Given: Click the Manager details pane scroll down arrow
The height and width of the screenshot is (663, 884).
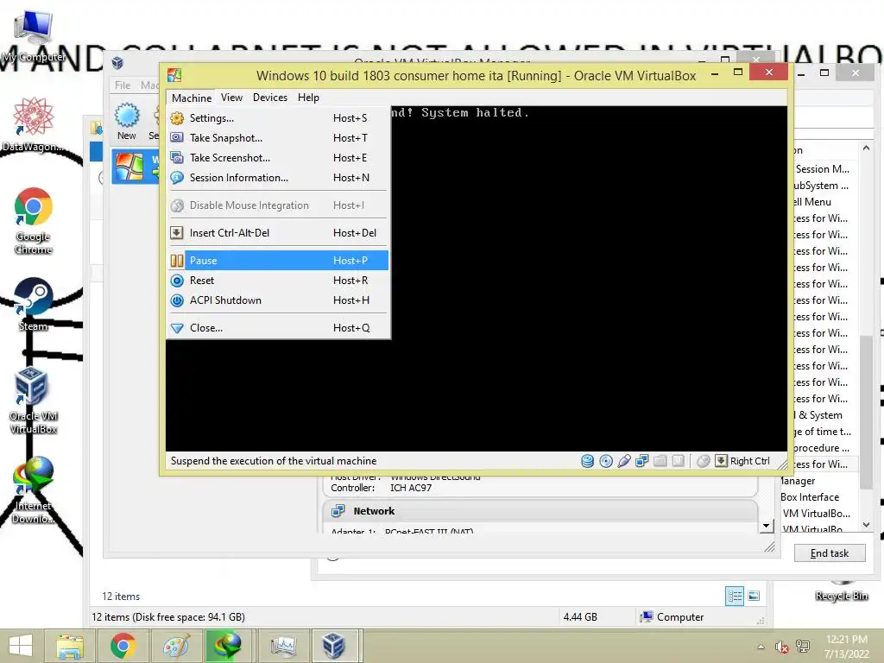Looking at the screenshot, I should (x=767, y=526).
